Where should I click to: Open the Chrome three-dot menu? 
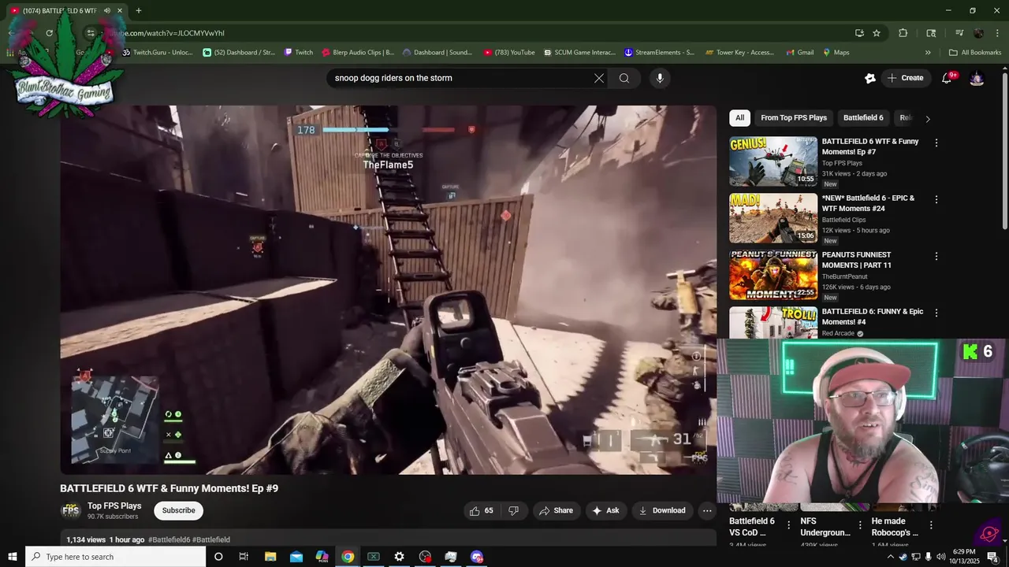click(996, 33)
